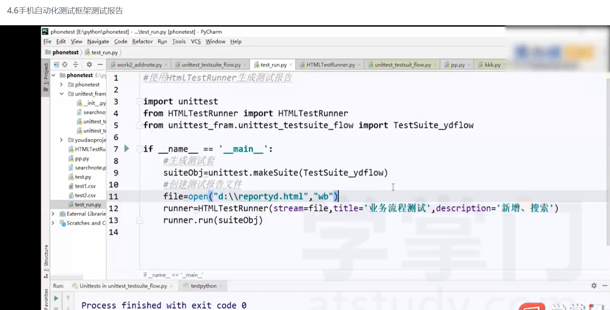Close the test_run.py editor tab
The image size is (610, 310).
pyautogui.click(x=291, y=65)
